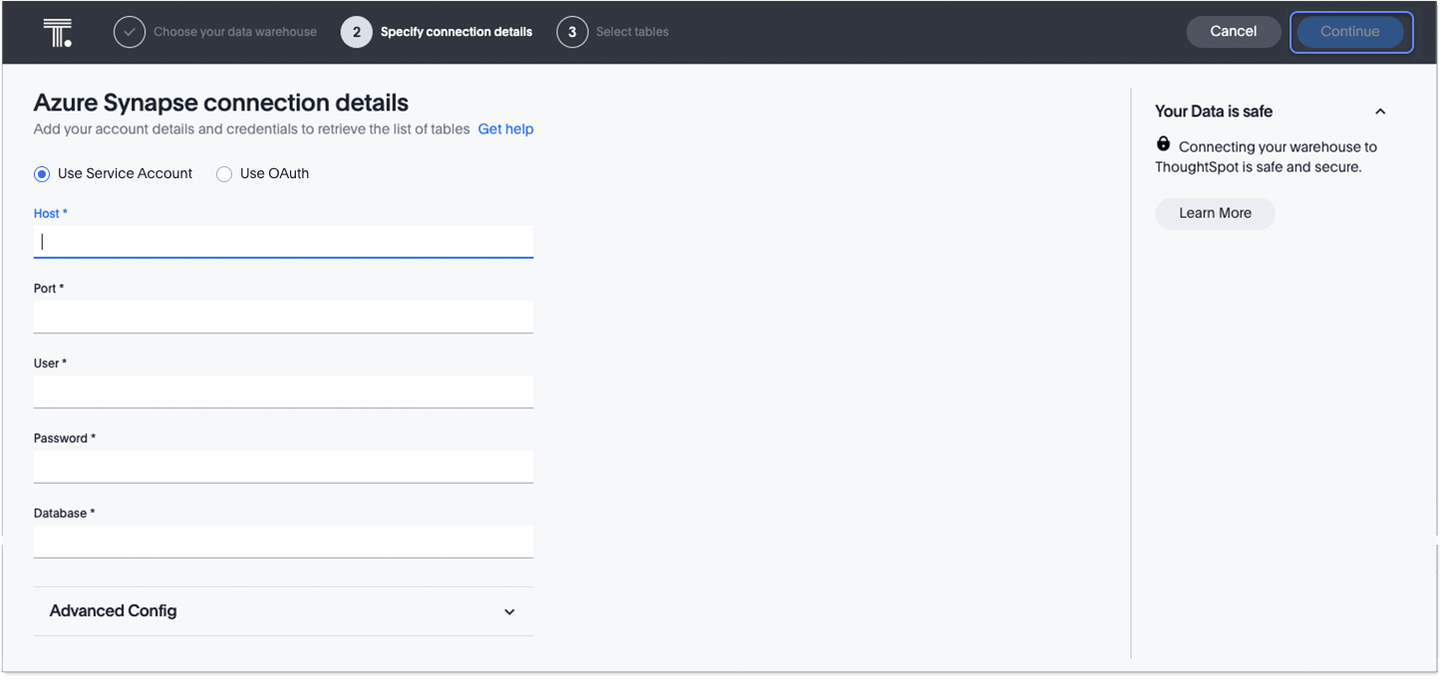Click the ThoughtSpot logo icon
The height and width of the screenshot is (681, 1443).
click(58, 32)
